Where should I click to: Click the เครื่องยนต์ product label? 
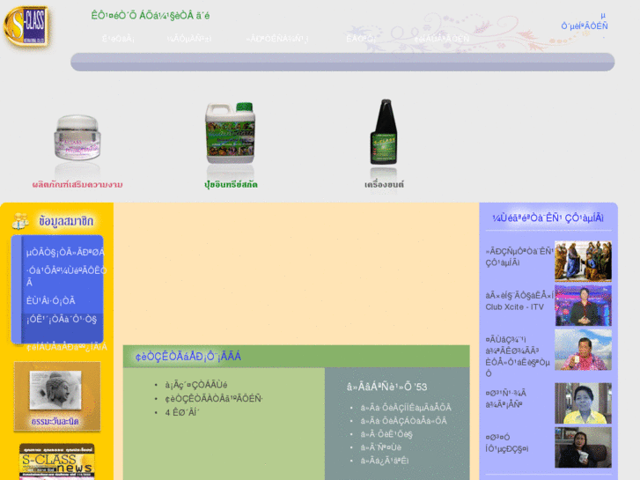tap(384, 185)
